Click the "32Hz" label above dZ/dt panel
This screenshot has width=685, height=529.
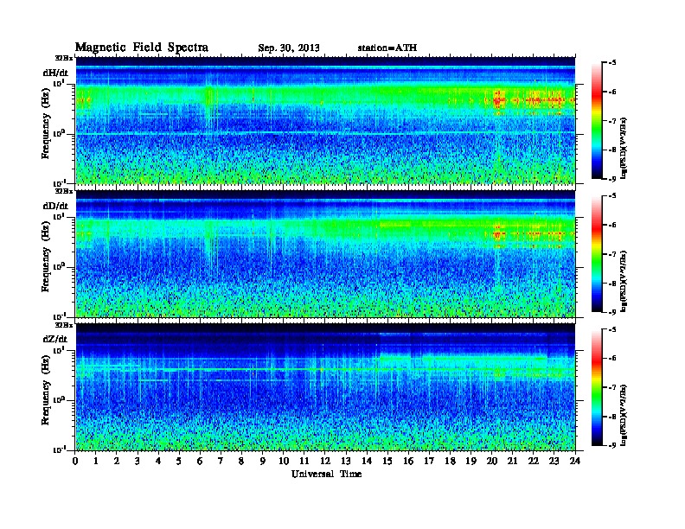(64, 325)
